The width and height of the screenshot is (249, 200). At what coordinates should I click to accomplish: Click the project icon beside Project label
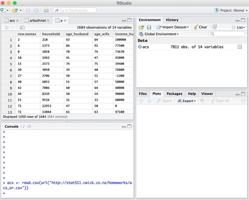(217, 10)
